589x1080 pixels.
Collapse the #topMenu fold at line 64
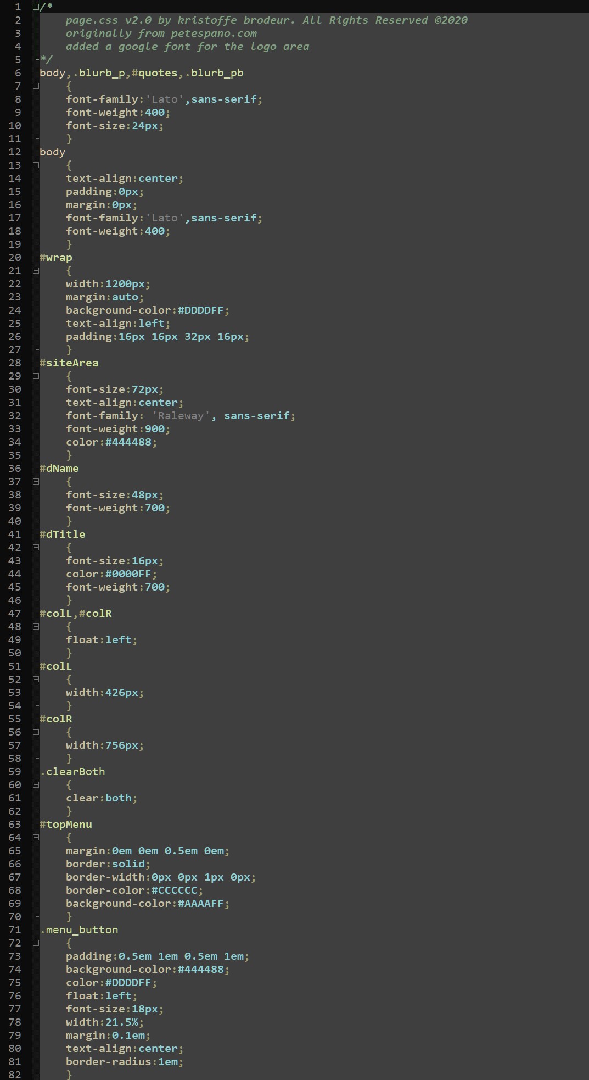click(36, 838)
